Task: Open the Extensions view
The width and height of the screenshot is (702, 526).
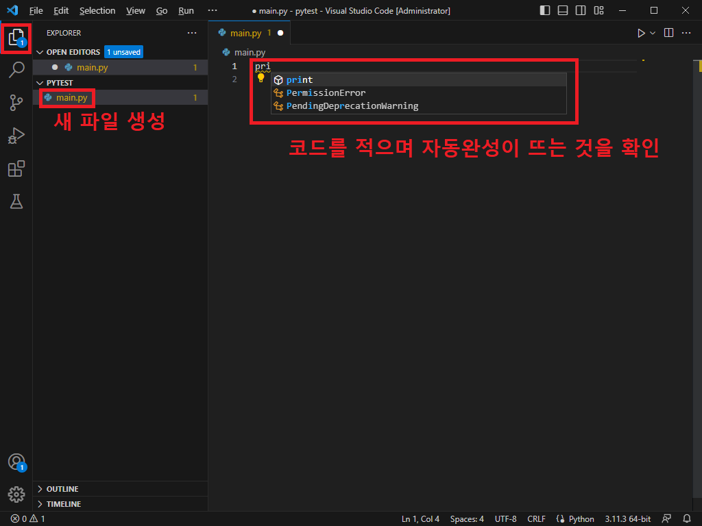Action: pos(16,168)
